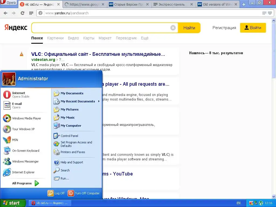Click the videolan.org green URL
The height and width of the screenshot is (207, 276).
point(43,60)
